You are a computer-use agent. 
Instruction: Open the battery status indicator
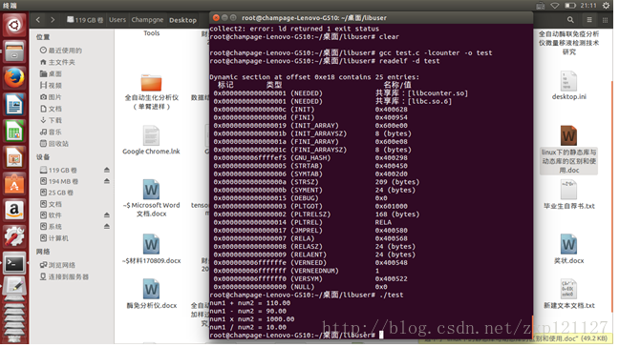click(570, 6)
